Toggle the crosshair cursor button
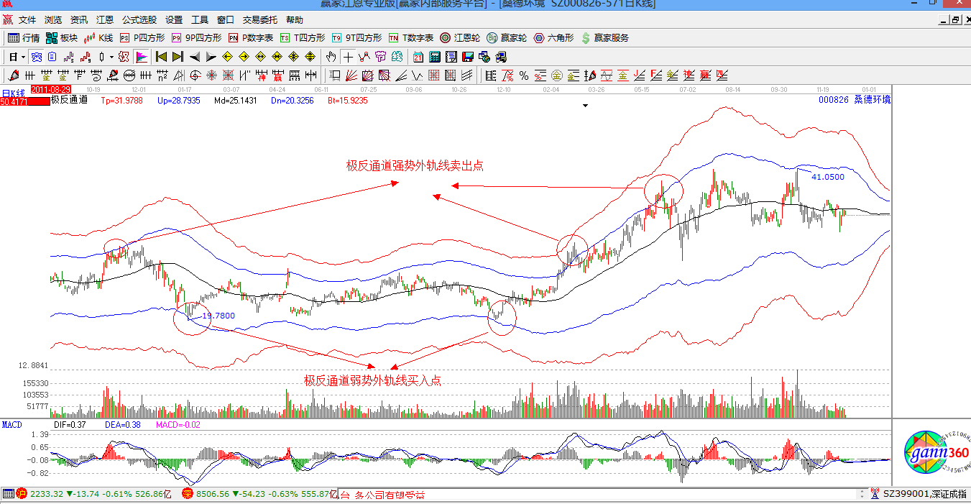Image resolution: width=971 pixels, height=504 pixels. pos(348,57)
